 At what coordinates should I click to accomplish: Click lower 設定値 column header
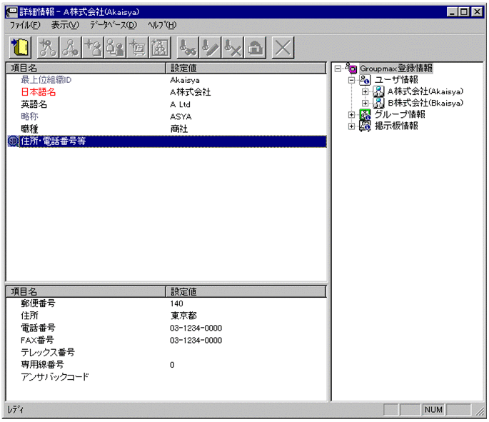click(x=246, y=291)
